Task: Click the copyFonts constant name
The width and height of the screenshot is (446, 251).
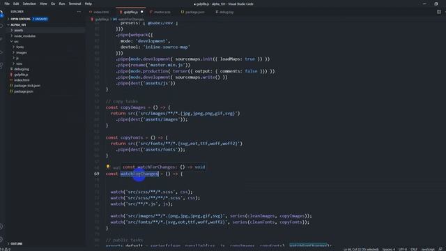Action: tap(132, 137)
